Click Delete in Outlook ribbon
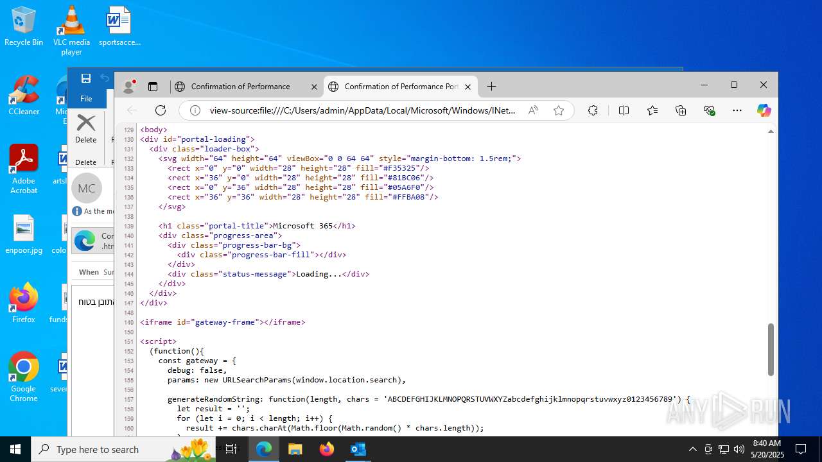The image size is (822, 462). tap(86, 128)
